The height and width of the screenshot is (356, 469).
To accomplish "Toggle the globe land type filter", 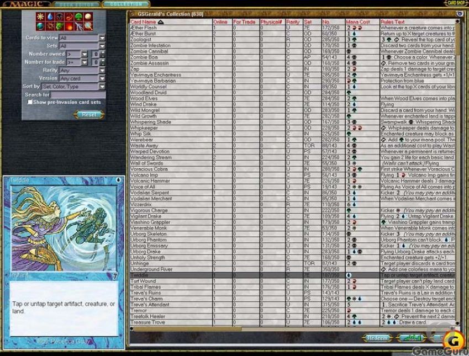I will click(x=40, y=26).
